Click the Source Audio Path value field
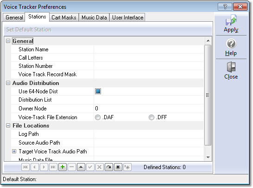The image size is (253, 188). coord(148,143)
